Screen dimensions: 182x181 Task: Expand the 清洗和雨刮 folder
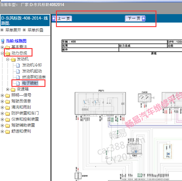coord(2,107)
